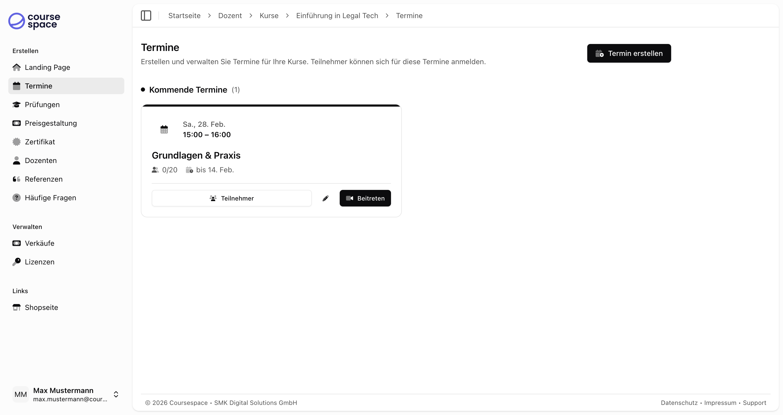Click the pencil edit icon on appointment
Viewport: 783px width, 415px height.
point(325,198)
